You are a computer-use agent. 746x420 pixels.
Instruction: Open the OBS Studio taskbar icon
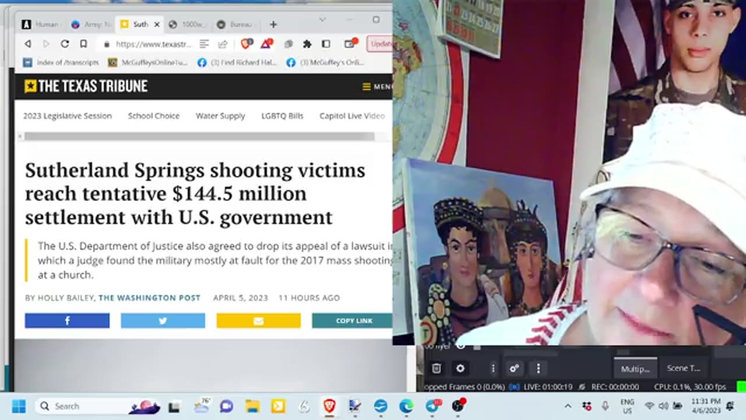click(458, 406)
